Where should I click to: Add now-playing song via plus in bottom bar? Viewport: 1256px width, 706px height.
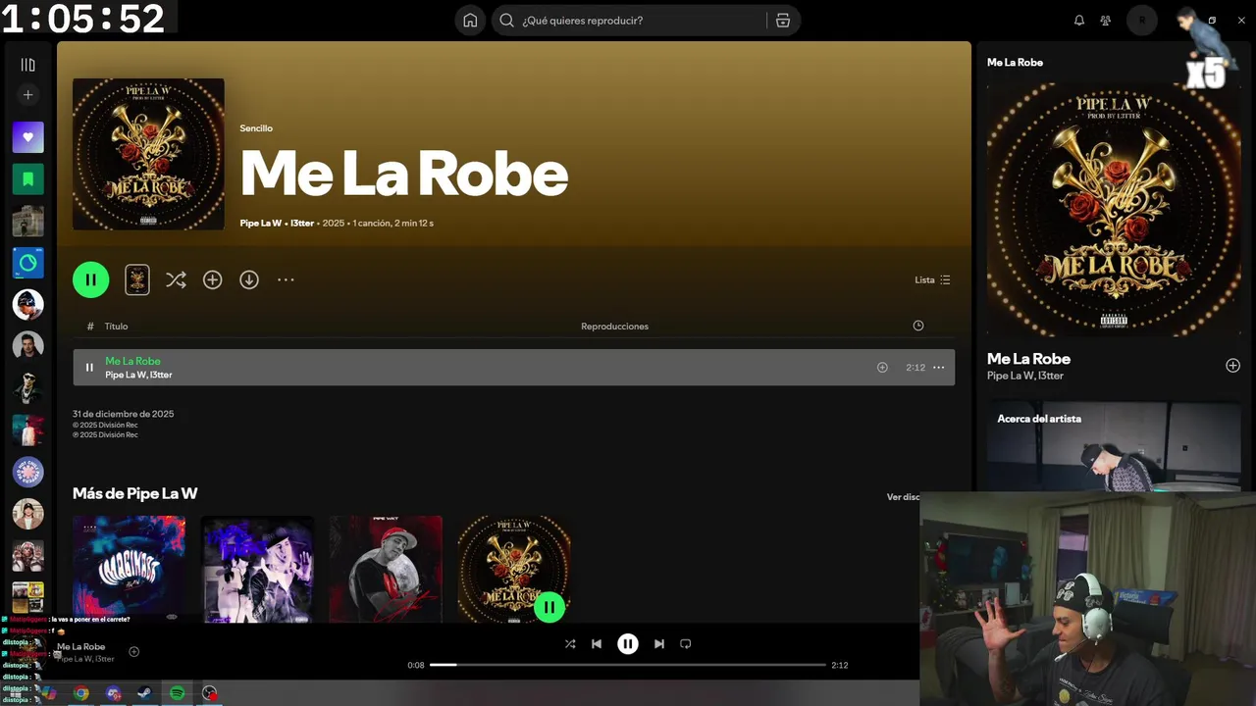(134, 652)
